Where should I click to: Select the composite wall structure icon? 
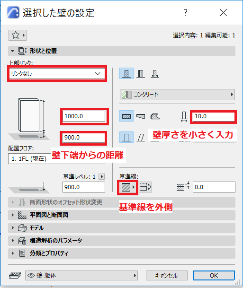pos(141,73)
